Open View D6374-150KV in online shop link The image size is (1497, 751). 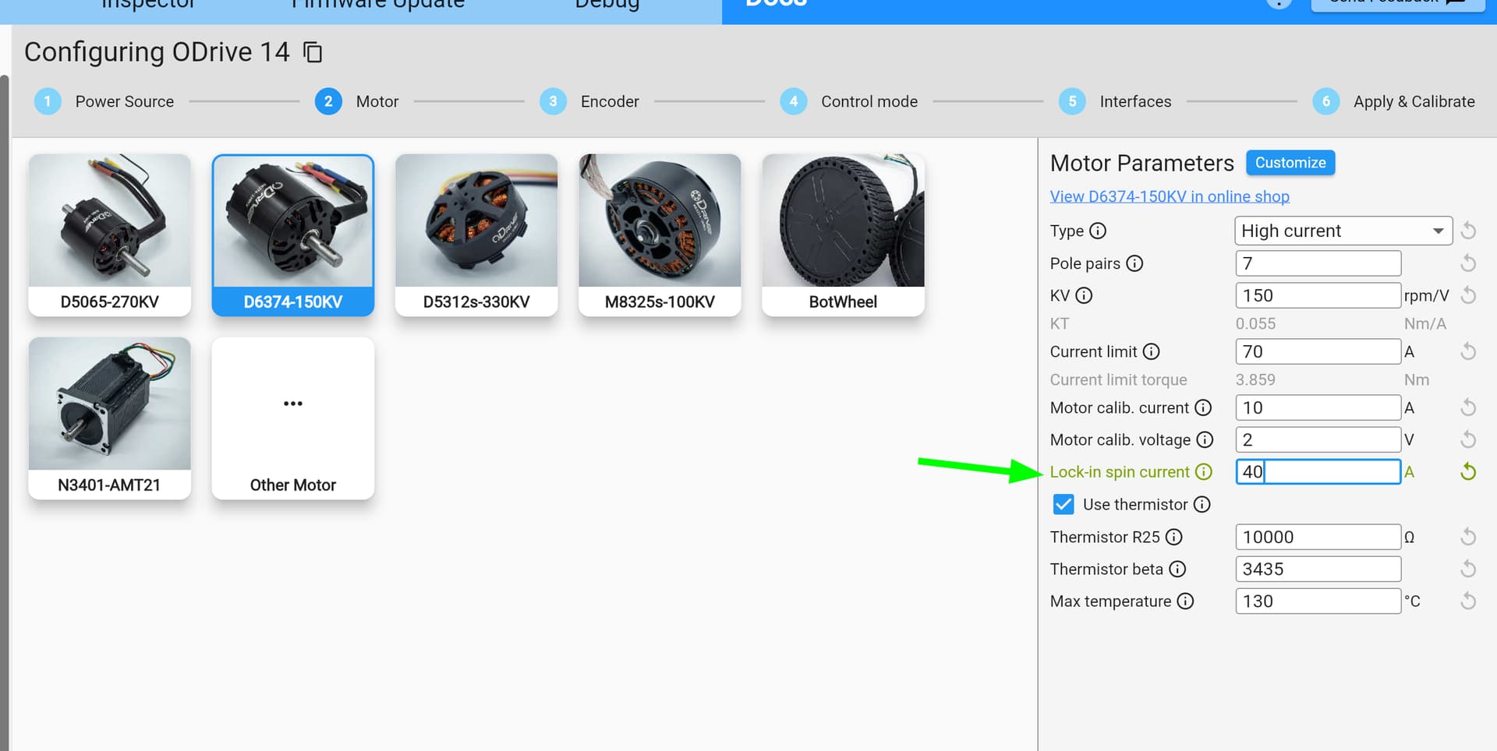1169,196
